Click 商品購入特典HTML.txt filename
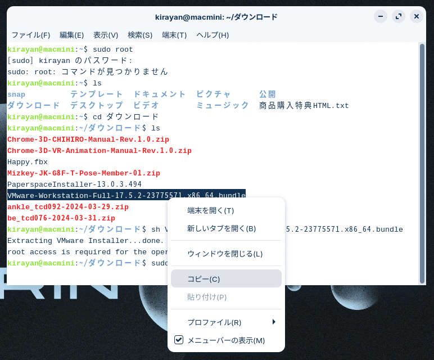This screenshot has height=360, width=434. [x=304, y=106]
